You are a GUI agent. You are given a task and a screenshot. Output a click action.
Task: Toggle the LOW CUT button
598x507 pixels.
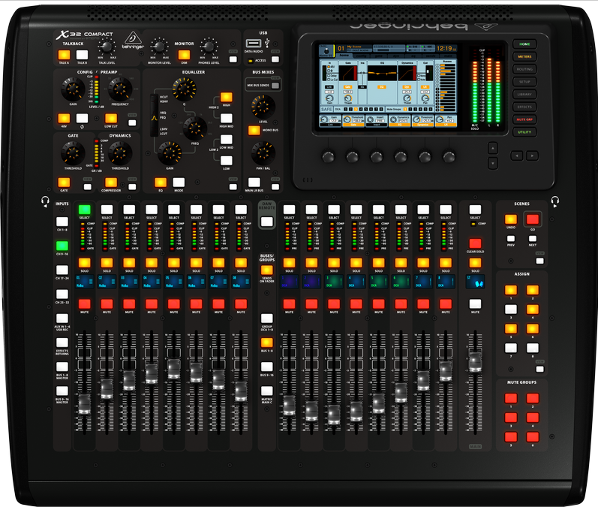pyautogui.click(x=111, y=119)
